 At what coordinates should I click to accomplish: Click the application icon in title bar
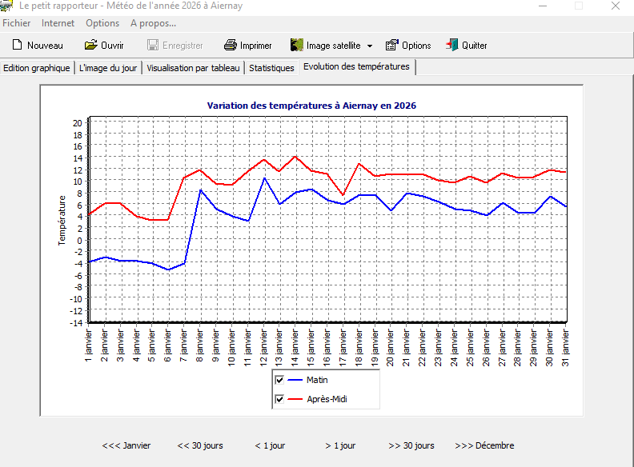[7, 6]
